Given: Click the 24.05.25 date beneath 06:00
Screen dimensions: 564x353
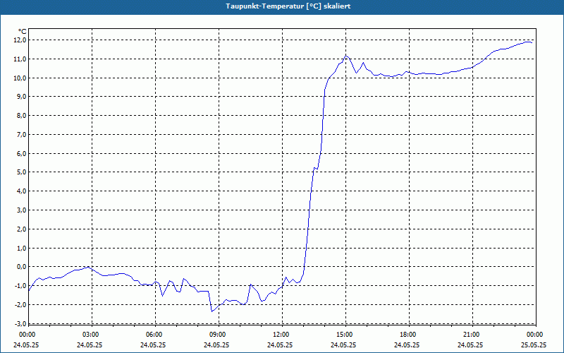Looking at the screenshot, I should point(153,345).
